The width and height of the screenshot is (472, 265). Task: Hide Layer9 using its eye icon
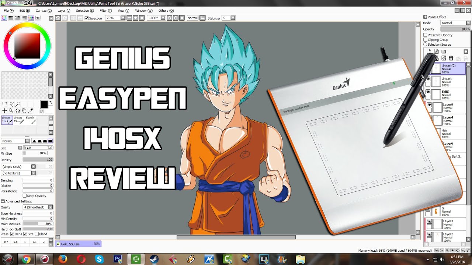click(x=429, y=105)
